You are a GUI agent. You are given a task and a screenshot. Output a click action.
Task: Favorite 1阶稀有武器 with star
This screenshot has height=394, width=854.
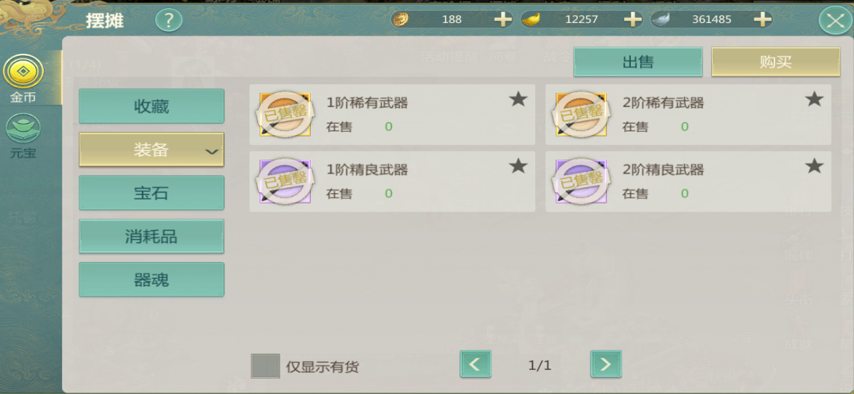tap(518, 99)
